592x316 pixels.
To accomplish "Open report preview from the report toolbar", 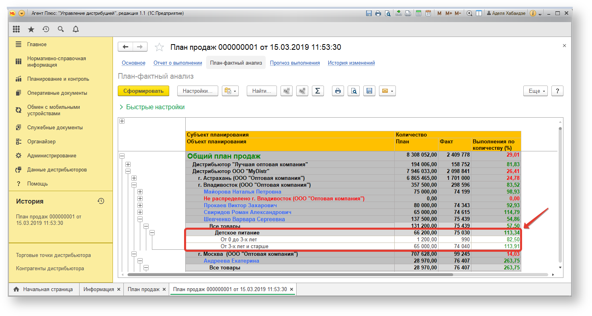I will pos(354,91).
